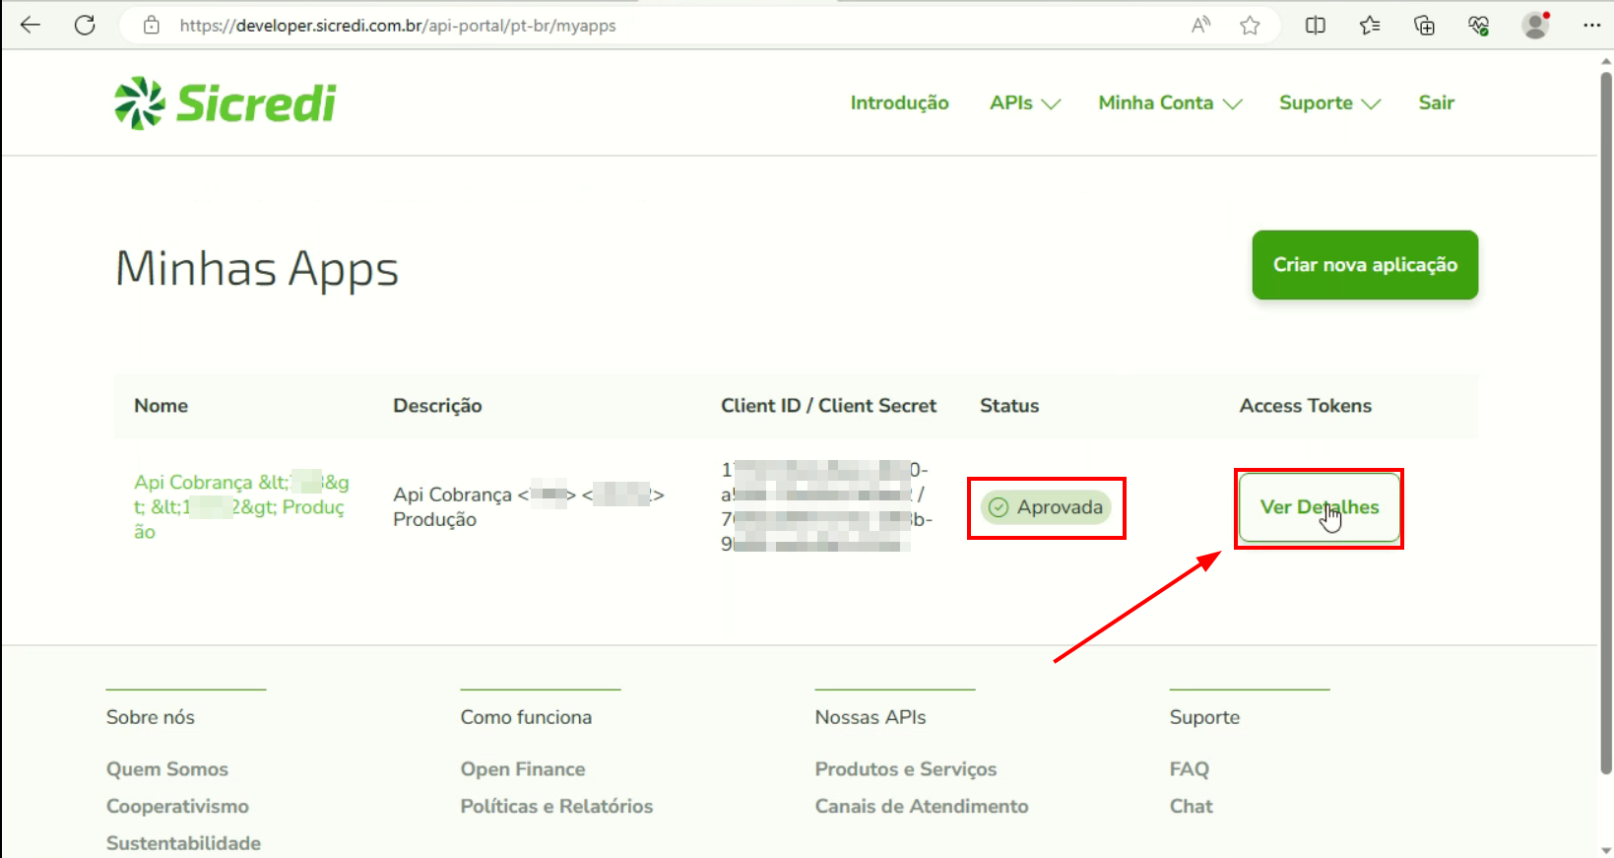Click the Suporte footer heading
The height and width of the screenshot is (858, 1614).
click(x=1204, y=717)
